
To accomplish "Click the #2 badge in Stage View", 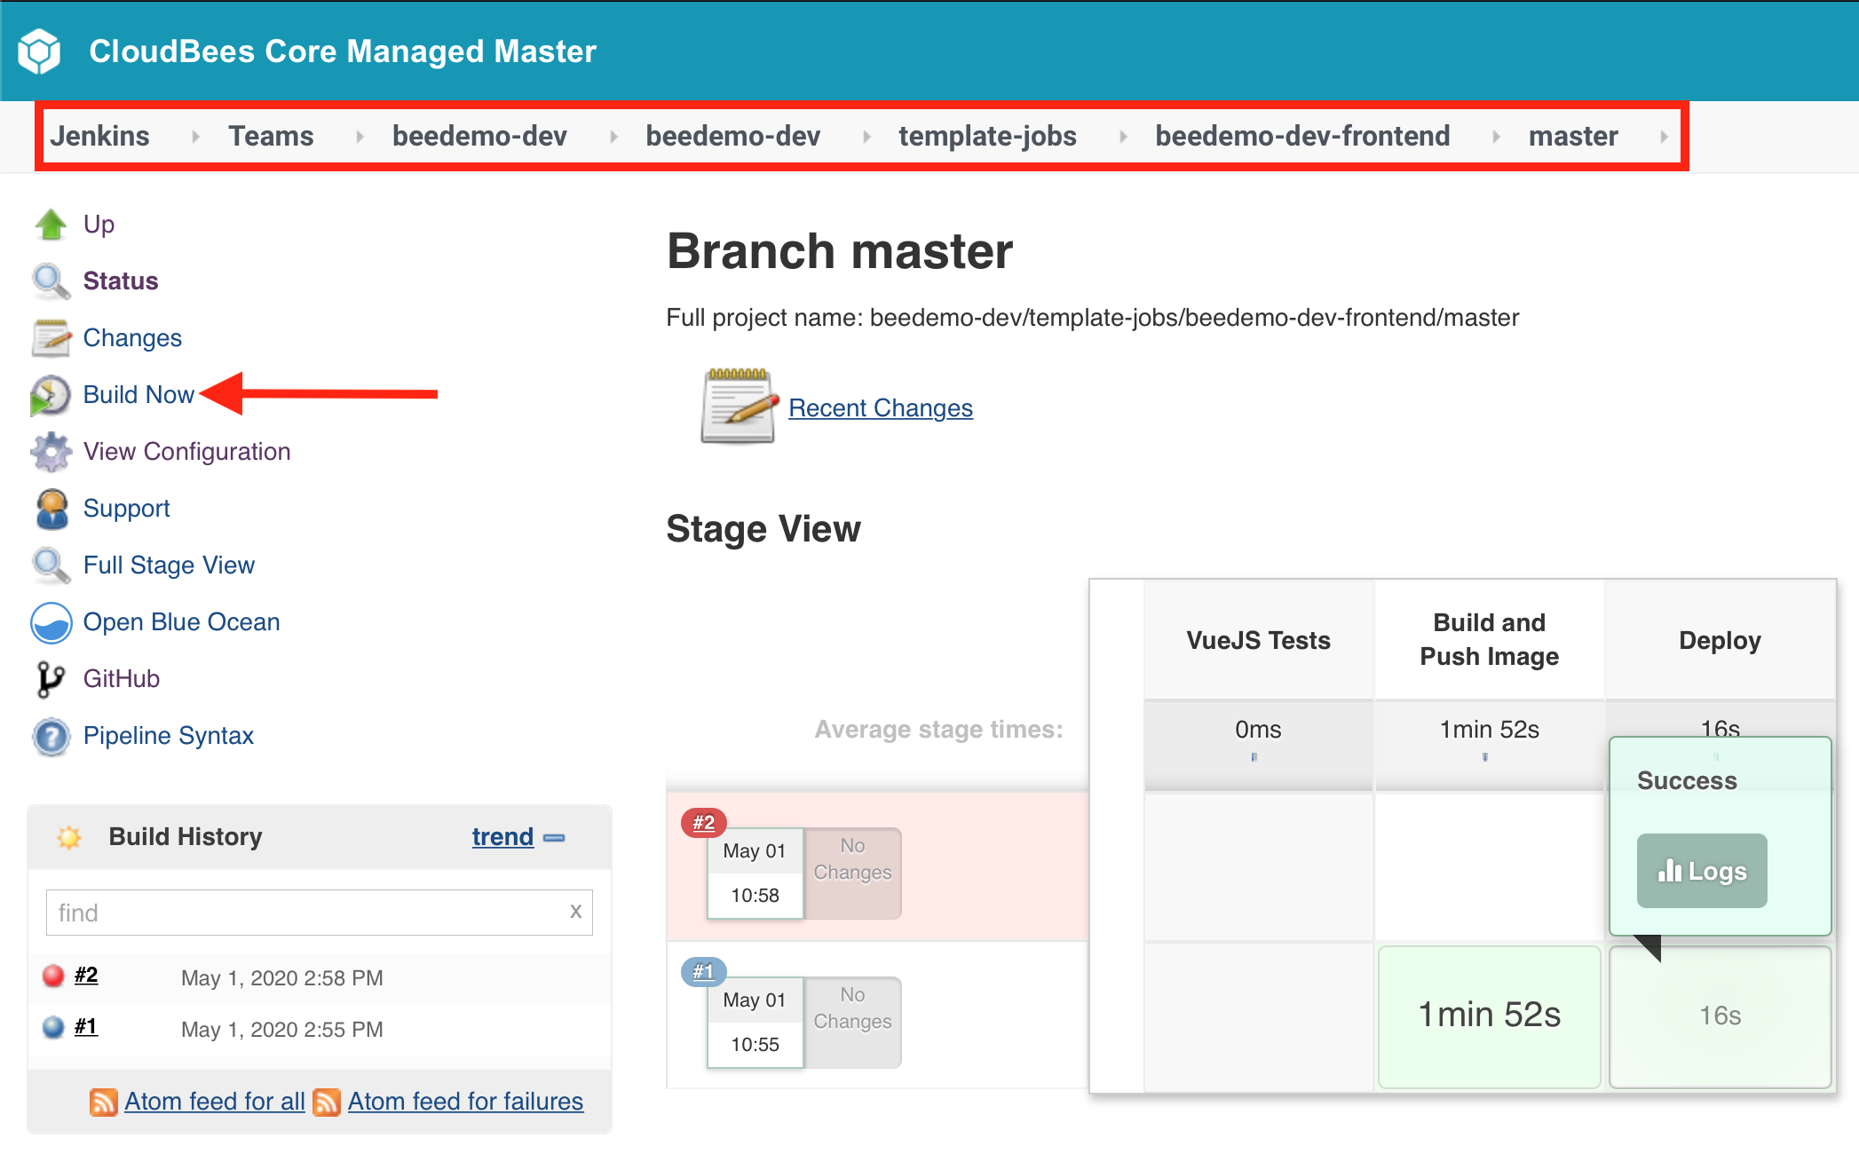I will [703, 823].
